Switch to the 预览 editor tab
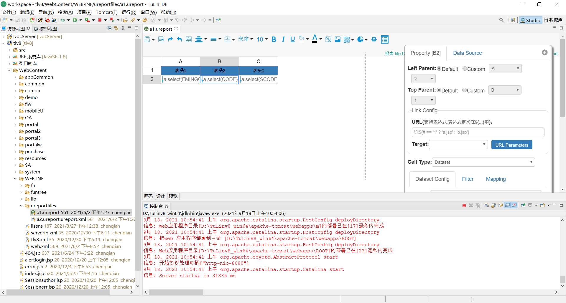The height and width of the screenshot is (303, 566). tap(173, 196)
